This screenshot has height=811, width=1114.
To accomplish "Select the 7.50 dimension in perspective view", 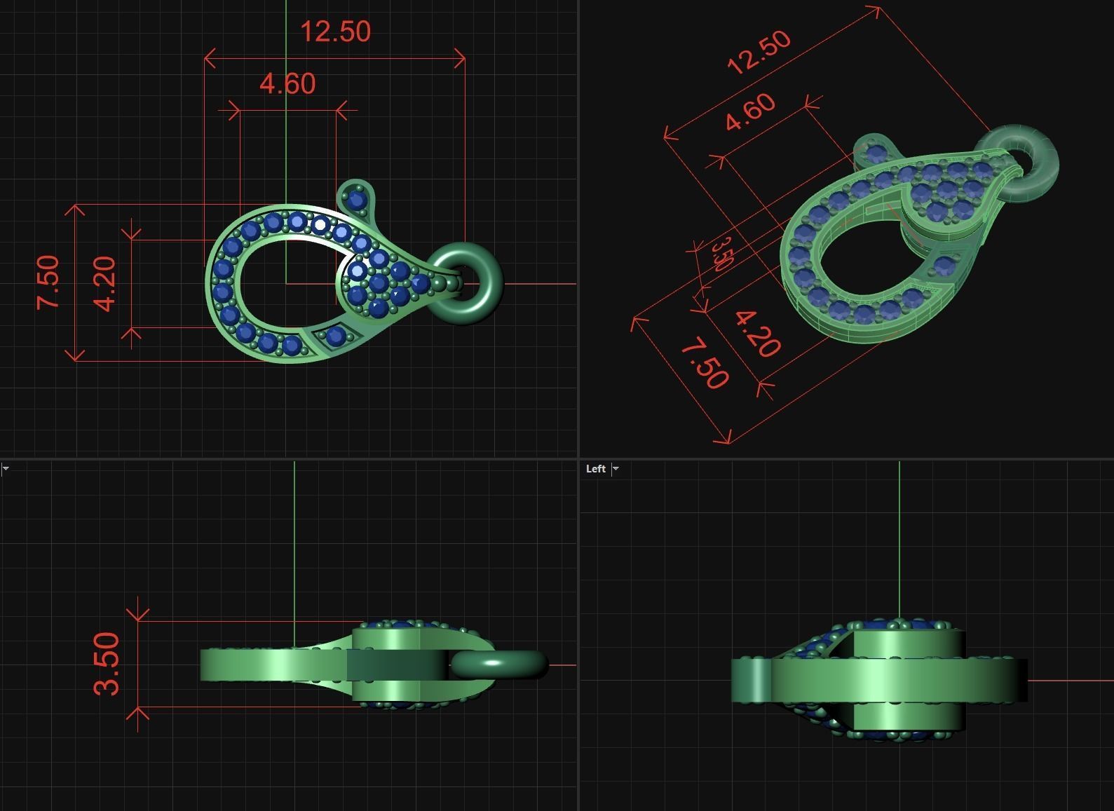I will pyautogui.click(x=705, y=363).
